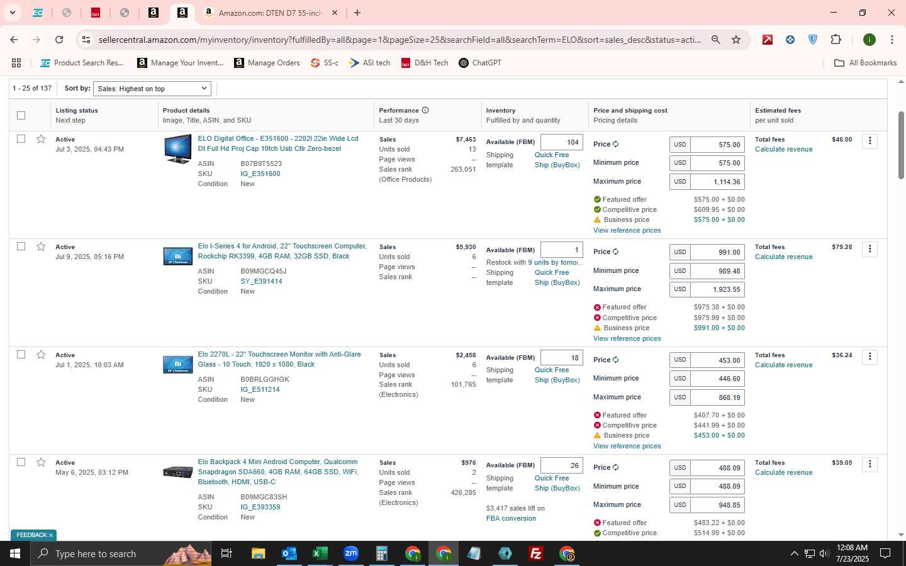Reload the Seller Central page

(x=59, y=40)
